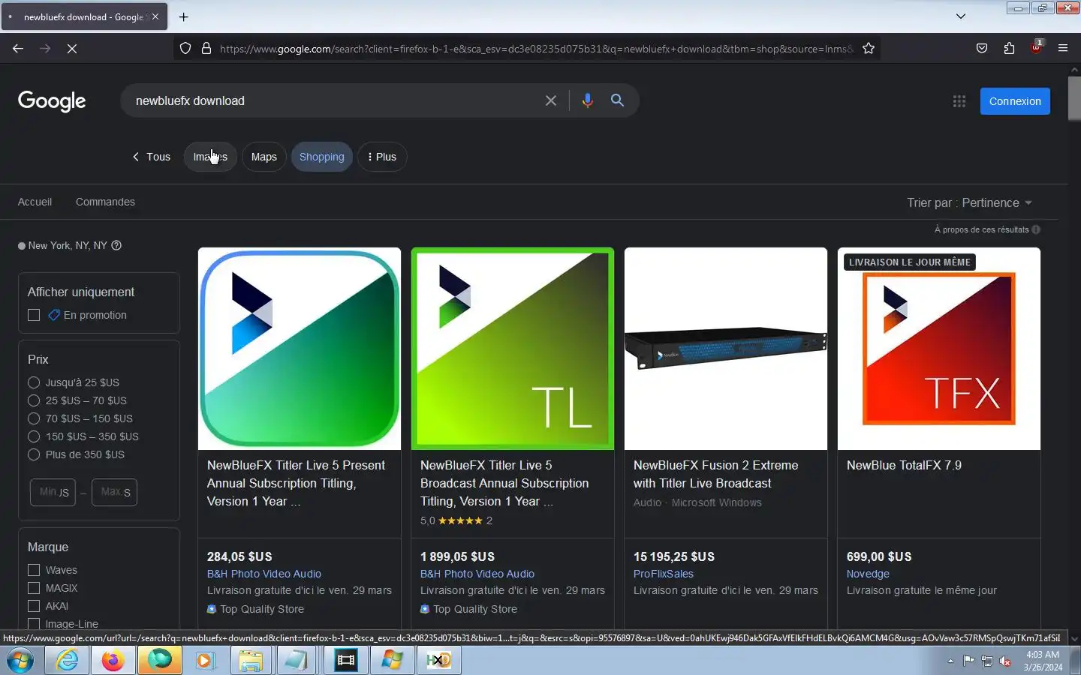Open NewBlueFX Fusion 2 Extreme title link
1081x675 pixels.
[x=716, y=474]
